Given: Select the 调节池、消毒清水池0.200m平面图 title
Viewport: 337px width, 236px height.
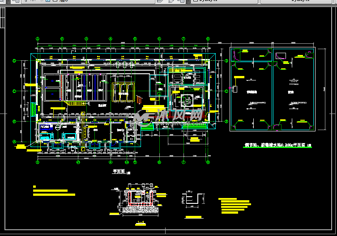Looking at the screenshot, I should click(275, 145).
